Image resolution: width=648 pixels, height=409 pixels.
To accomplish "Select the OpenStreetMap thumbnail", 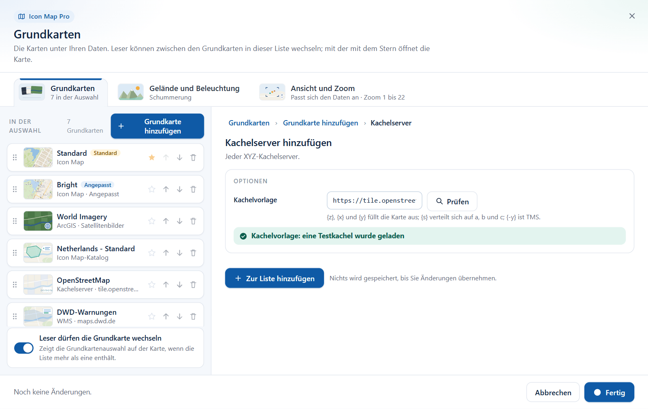I will pos(38,285).
